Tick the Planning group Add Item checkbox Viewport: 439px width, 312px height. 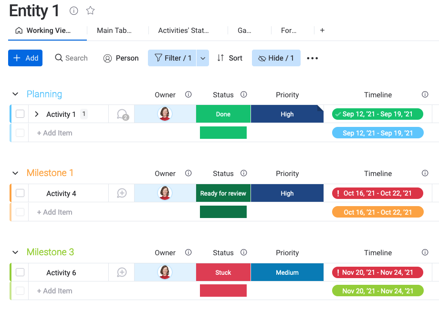[x=20, y=133]
